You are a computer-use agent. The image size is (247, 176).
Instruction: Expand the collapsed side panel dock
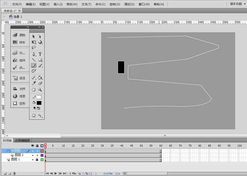(x=28, y=27)
